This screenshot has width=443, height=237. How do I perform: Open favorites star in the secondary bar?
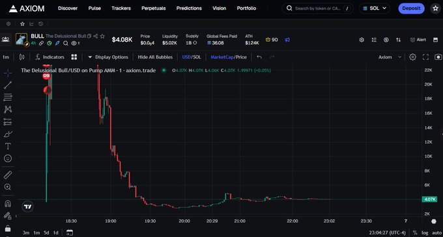[x=22, y=24]
